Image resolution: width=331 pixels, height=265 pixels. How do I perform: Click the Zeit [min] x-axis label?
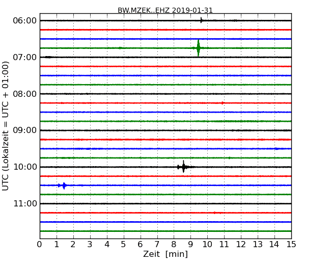[x=165, y=254]
